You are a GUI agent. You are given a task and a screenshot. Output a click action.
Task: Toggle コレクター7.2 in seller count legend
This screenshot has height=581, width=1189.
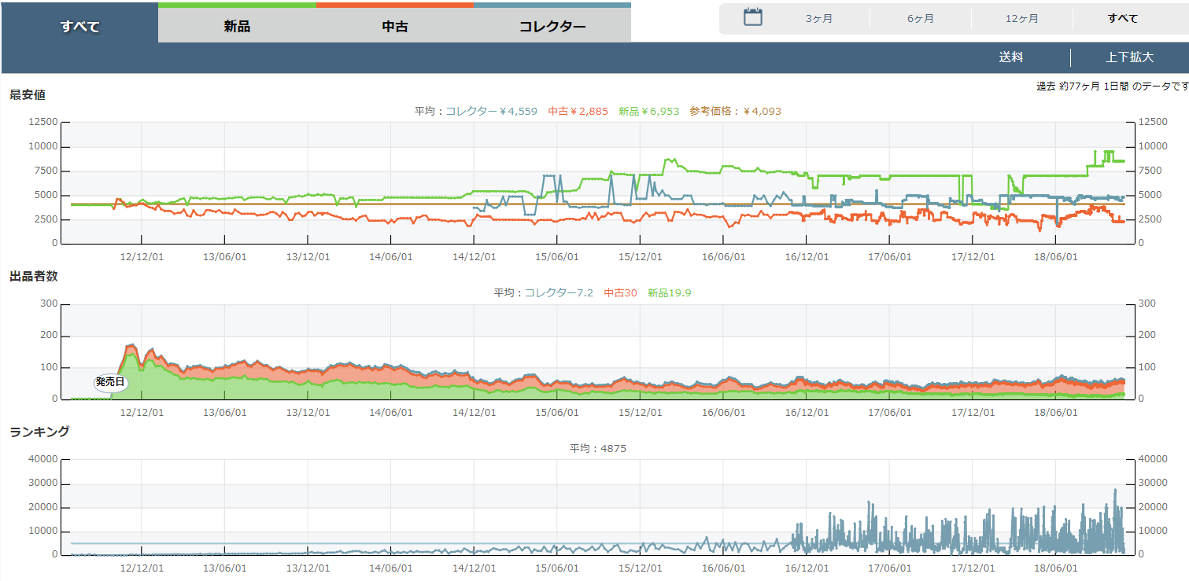click(x=558, y=293)
